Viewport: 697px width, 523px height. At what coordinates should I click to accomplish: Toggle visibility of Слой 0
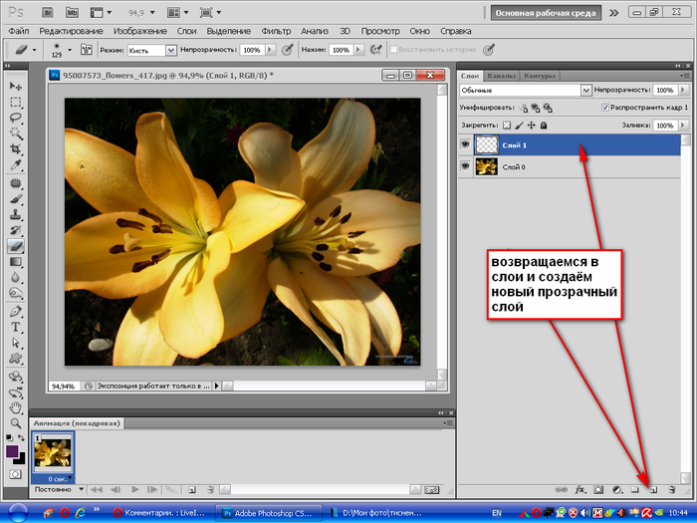point(466,167)
